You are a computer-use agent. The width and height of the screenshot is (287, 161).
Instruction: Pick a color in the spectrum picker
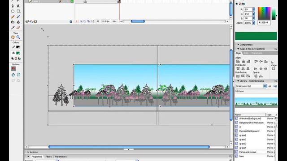(264, 13)
